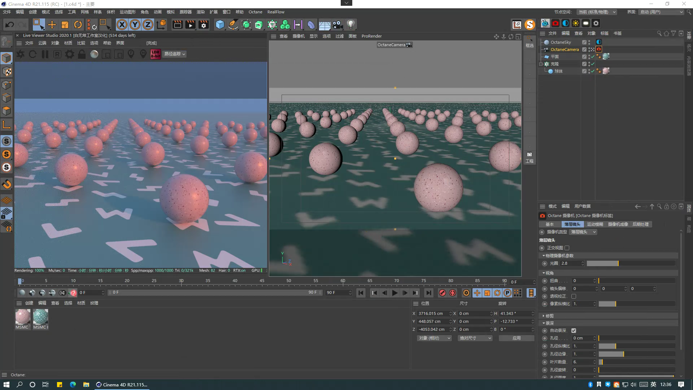Screen dimensions: 693x390
Task: Open the Live Viewer Options menu
Action: click(x=94, y=43)
